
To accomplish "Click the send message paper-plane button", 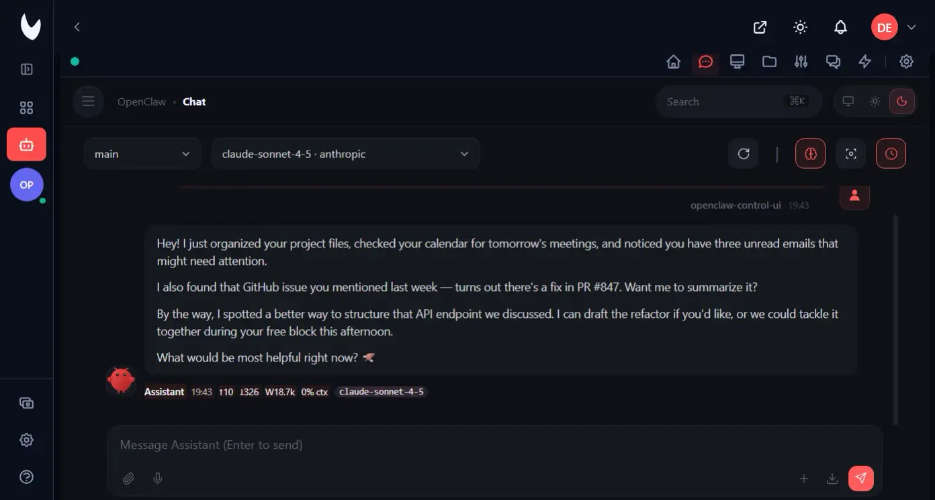I will [x=860, y=478].
